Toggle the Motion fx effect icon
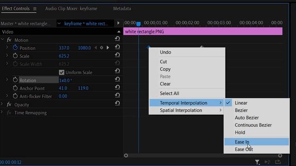This screenshot has height=166, width=296. pos(9,40)
